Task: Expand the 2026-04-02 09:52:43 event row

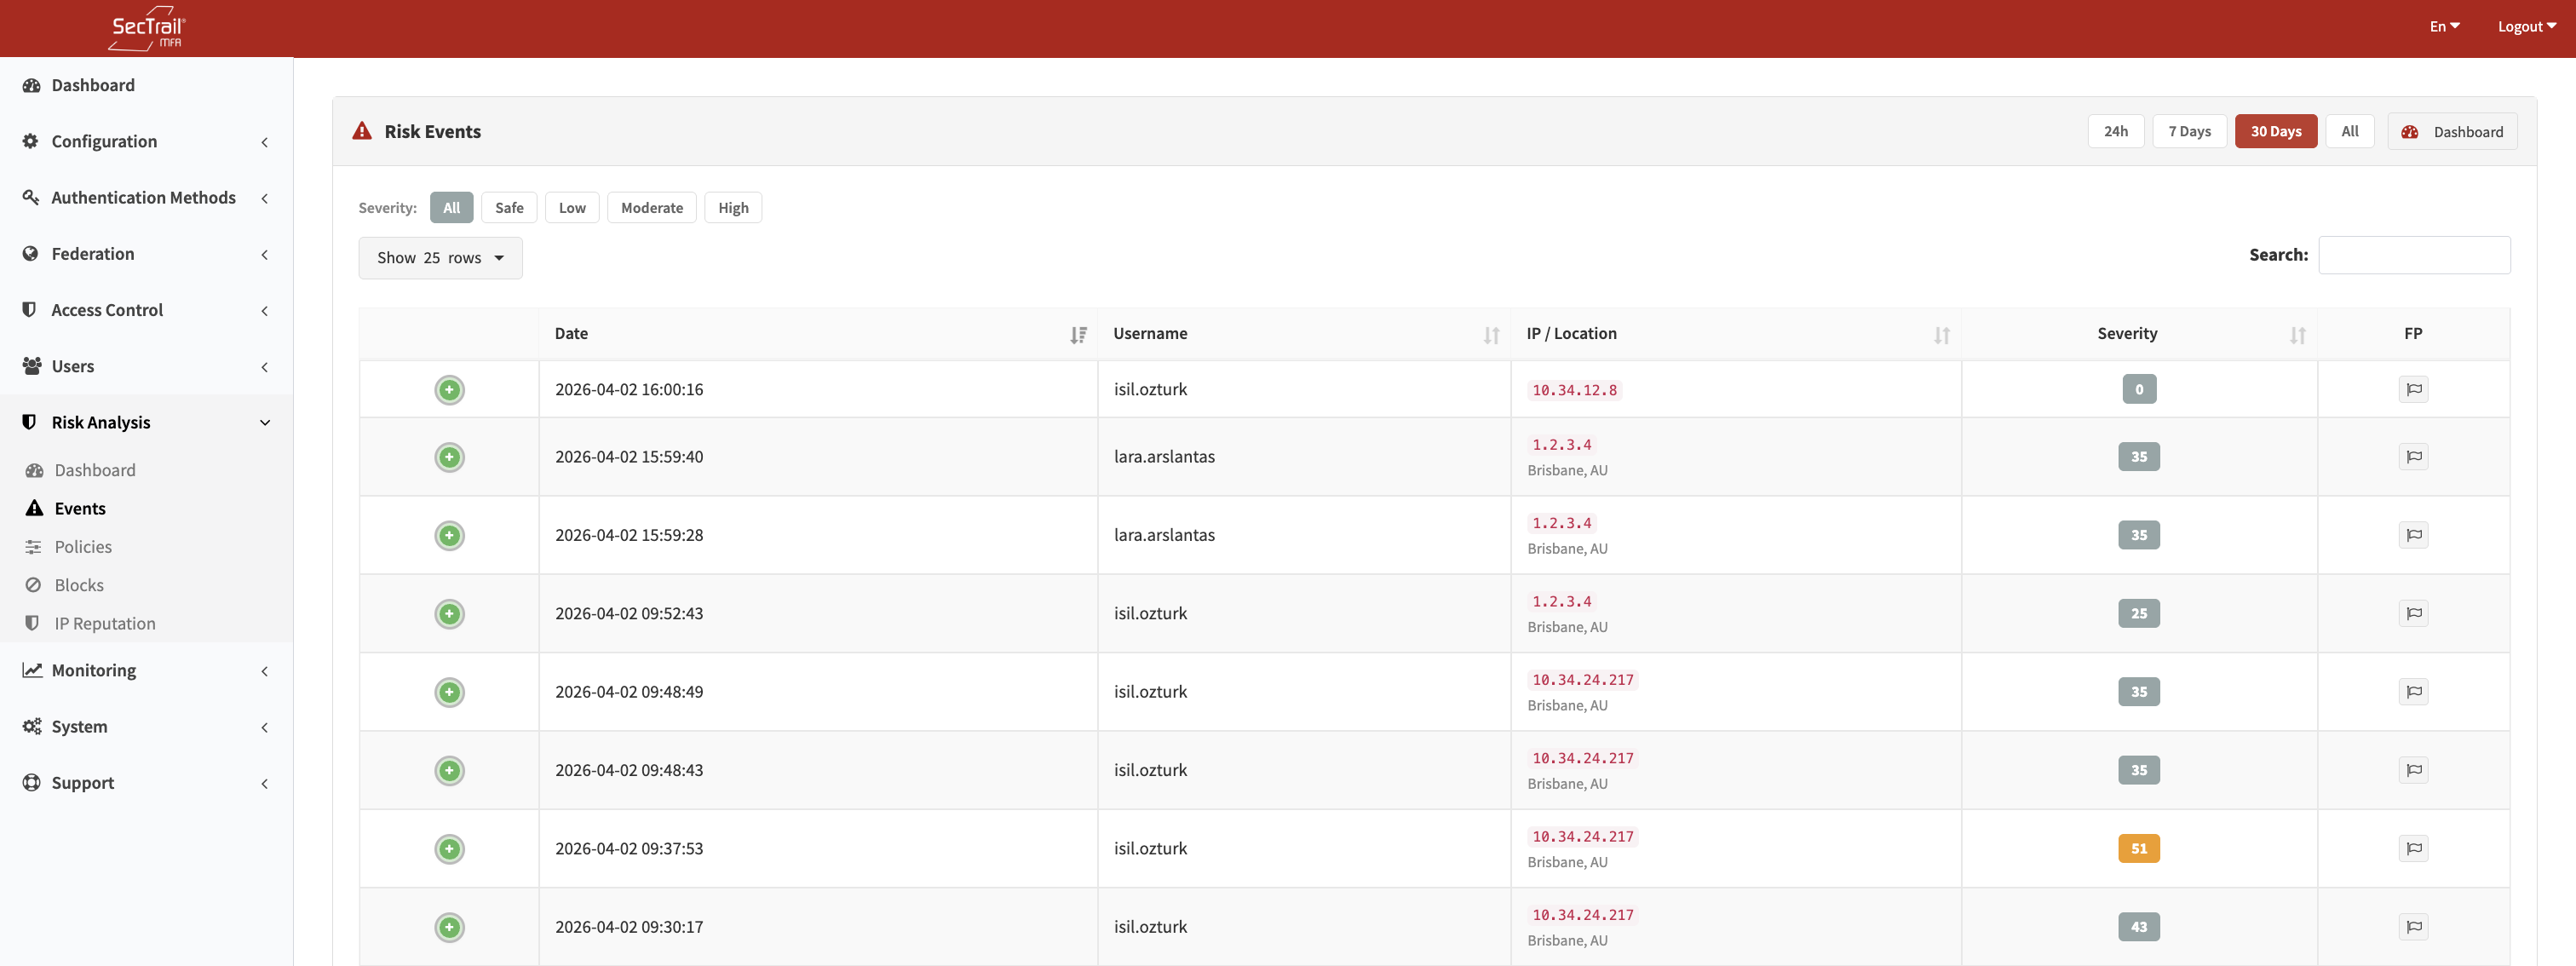Action: pos(449,613)
